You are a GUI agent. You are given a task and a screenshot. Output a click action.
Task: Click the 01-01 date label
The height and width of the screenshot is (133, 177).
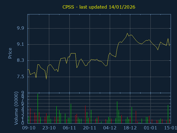(x=150, y=128)
